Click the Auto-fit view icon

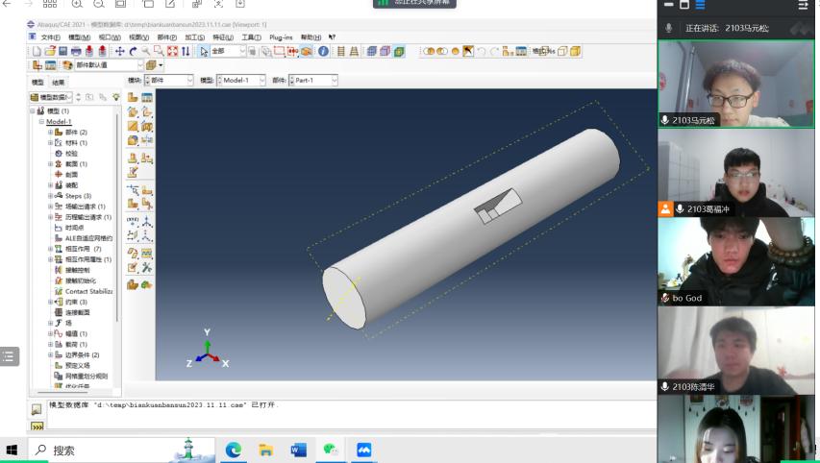pyautogui.click(x=172, y=51)
